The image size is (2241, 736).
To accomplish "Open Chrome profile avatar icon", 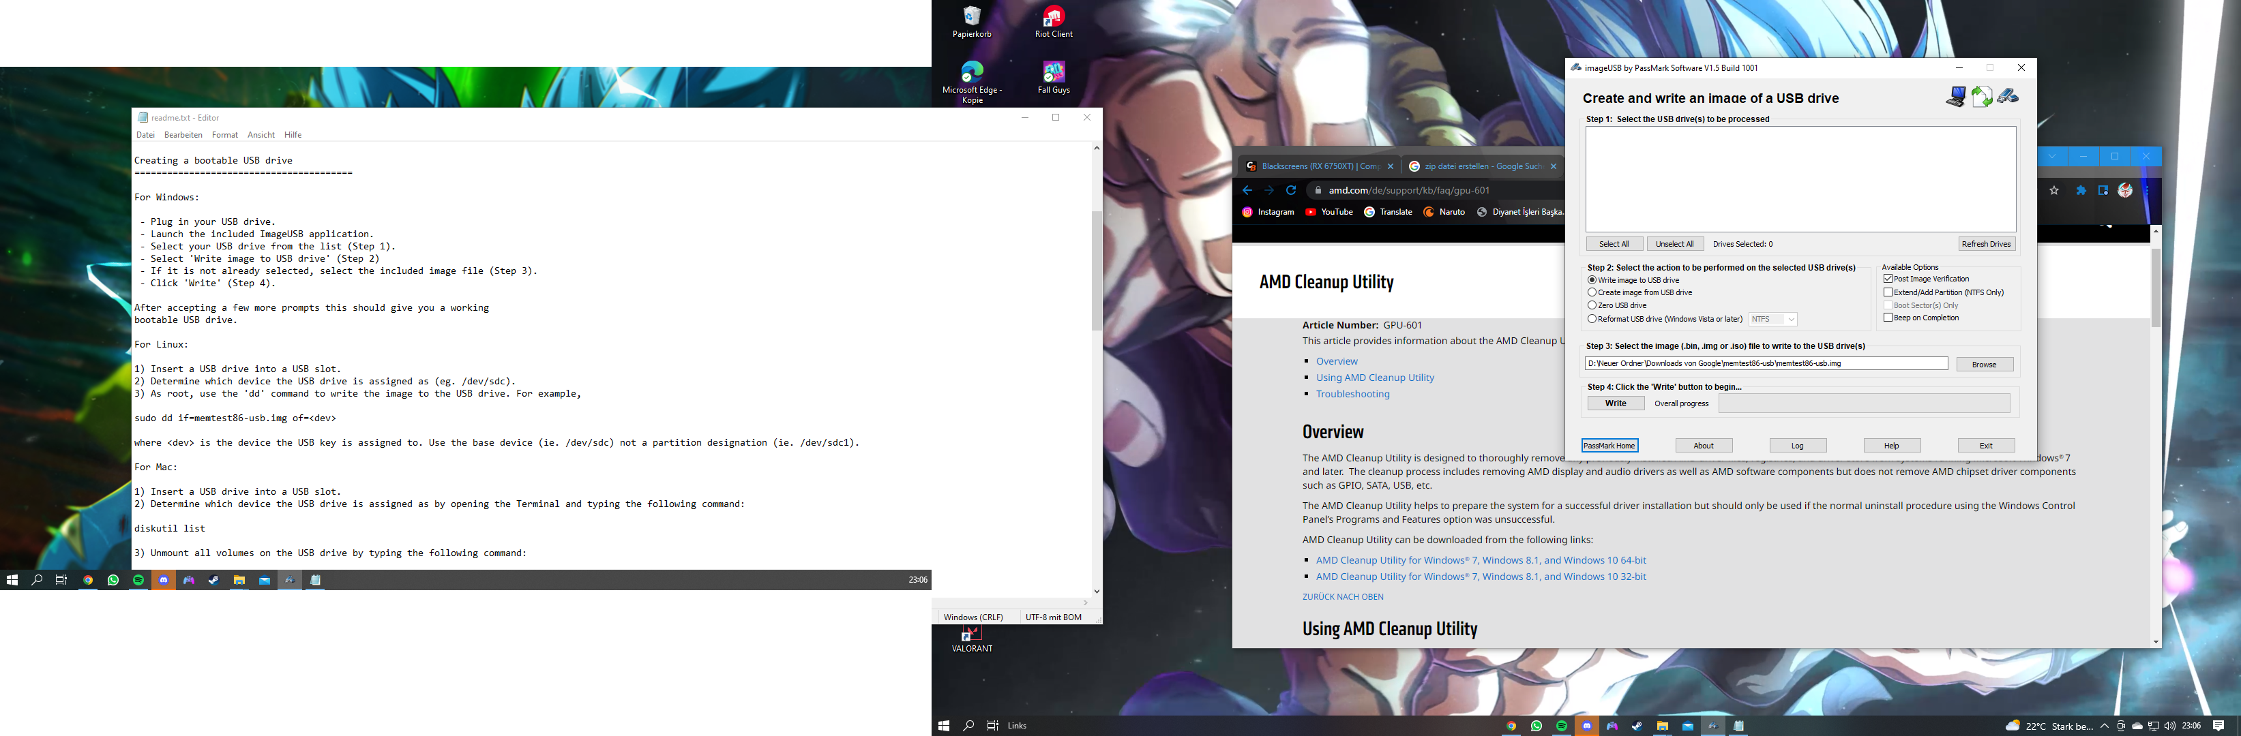I will point(2125,190).
